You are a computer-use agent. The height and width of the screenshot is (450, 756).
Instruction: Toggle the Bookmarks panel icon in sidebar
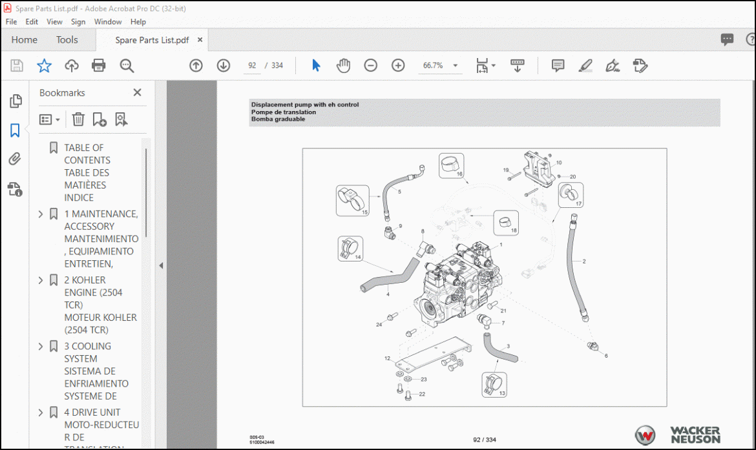(x=15, y=130)
